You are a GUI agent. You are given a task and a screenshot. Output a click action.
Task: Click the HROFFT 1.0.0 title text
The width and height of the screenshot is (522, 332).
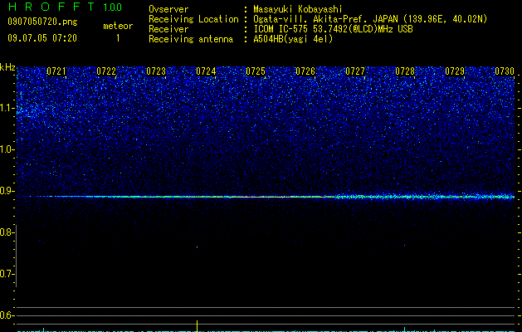point(65,7)
